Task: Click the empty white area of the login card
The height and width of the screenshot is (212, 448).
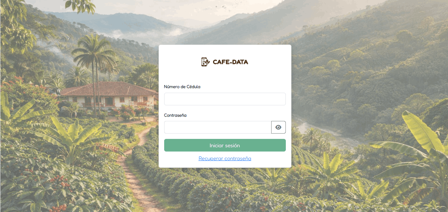Action: click(x=225, y=75)
